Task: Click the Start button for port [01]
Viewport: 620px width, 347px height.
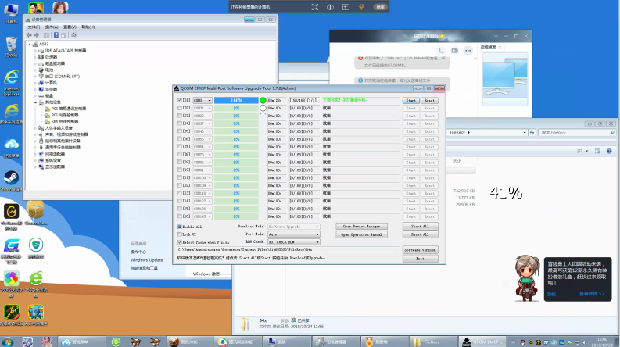Action: click(410, 100)
